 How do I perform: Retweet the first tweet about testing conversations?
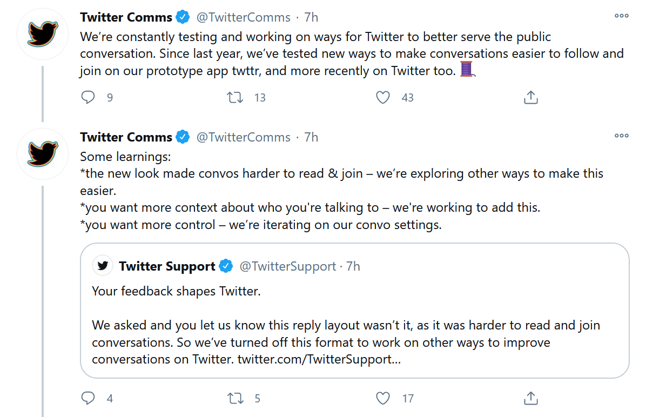point(235,98)
